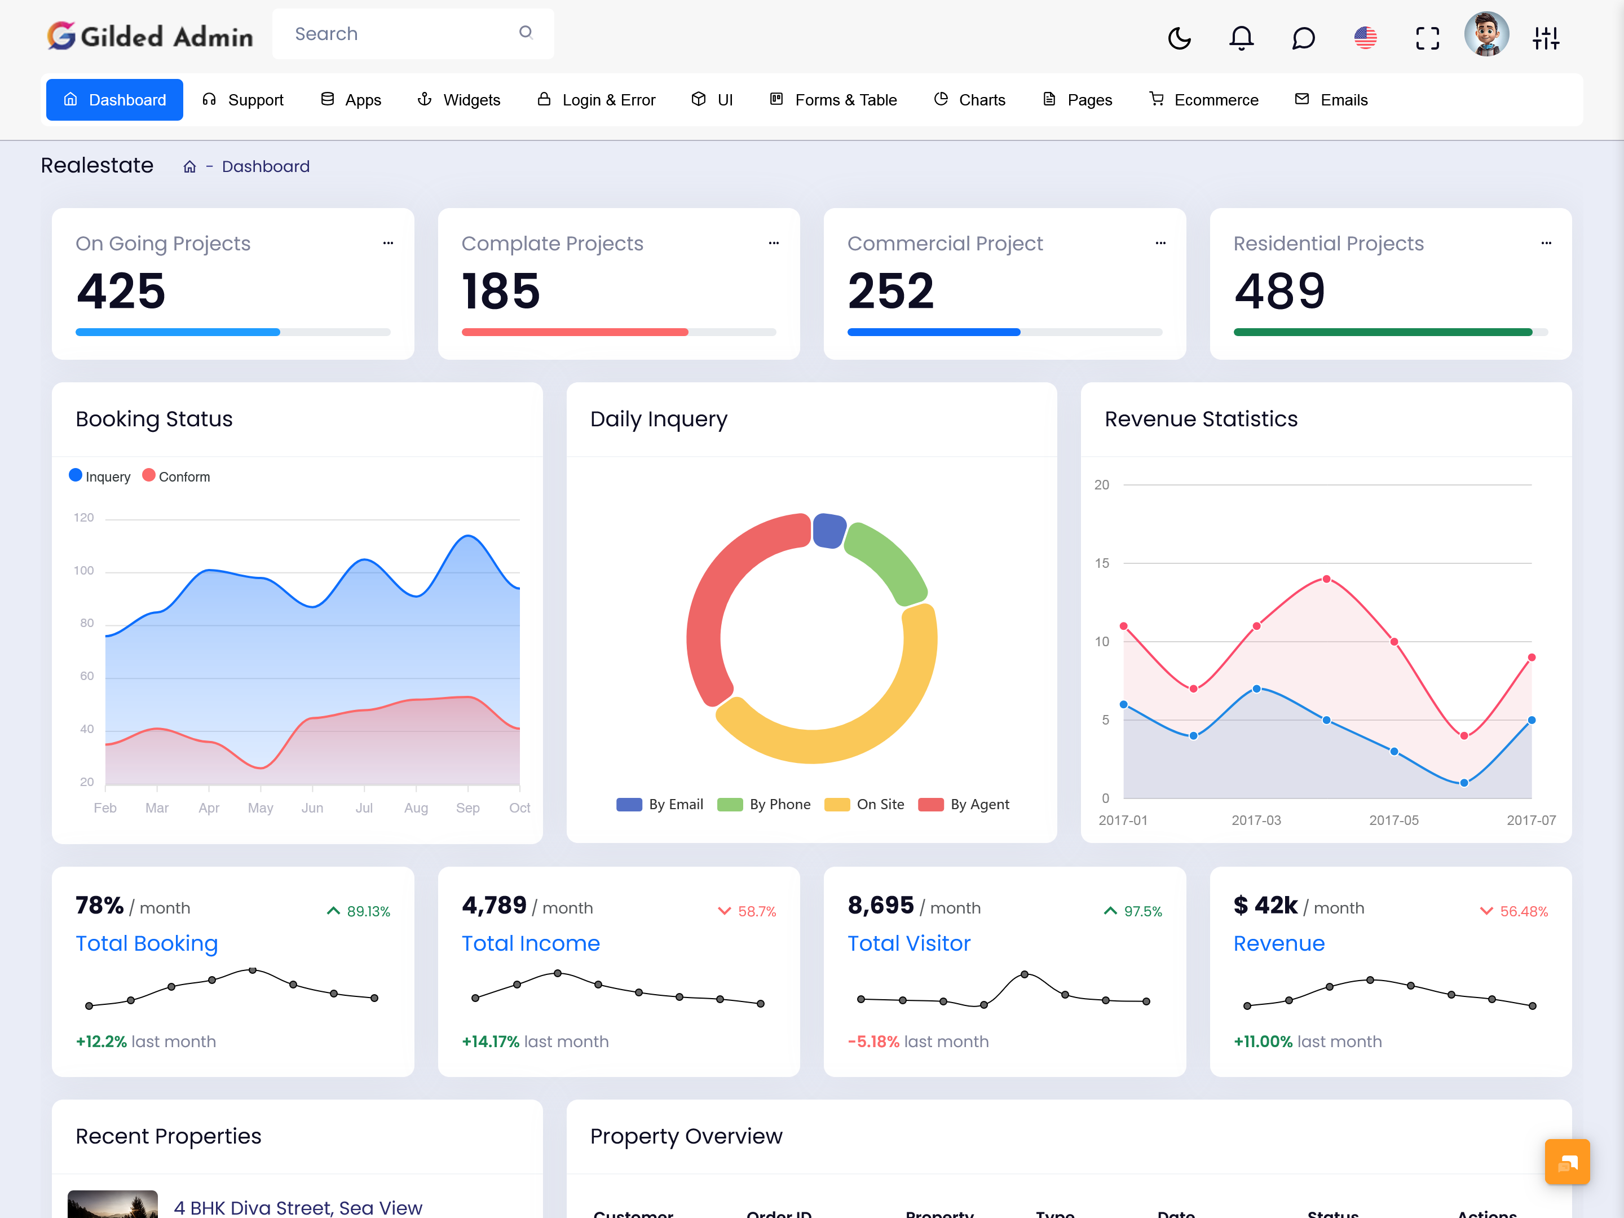Open user profile avatar
The image size is (1624, 1218).
click(x=1487, y=34)
